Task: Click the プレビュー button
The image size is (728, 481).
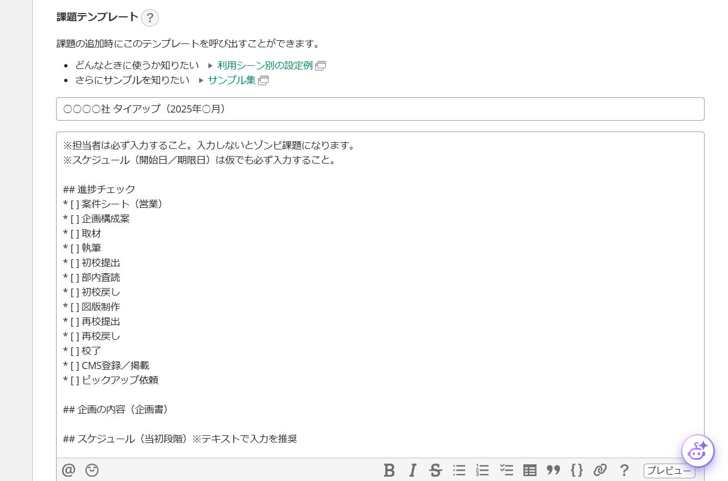Action: click(x=669, y=471)
